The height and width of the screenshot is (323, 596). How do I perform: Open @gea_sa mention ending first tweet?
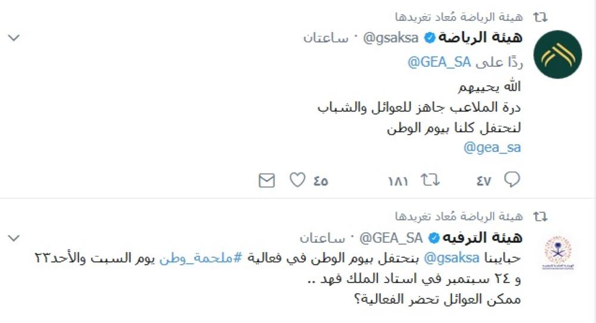(x=492, y=147)
